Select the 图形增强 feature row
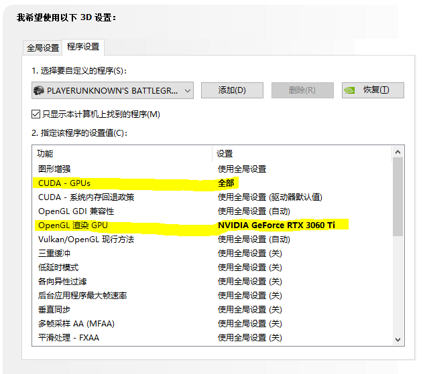Viewport: 427px width, 374px height. click(54, 169)
